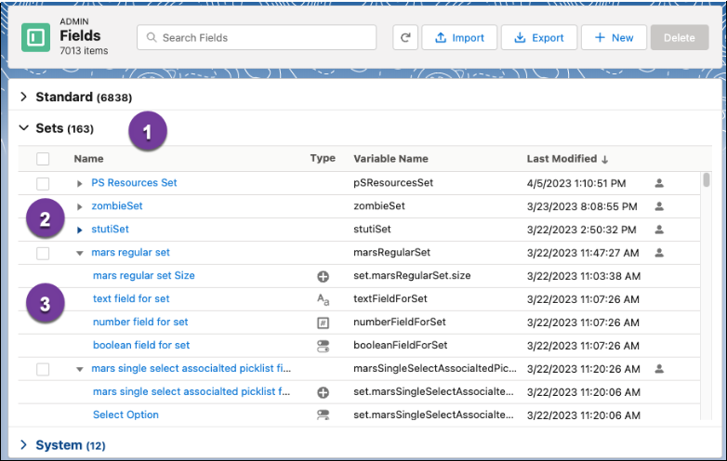Click plus type icon for mars regular set Size
The height and width of the screenshot is (461, 727).
tap(324, 277)
